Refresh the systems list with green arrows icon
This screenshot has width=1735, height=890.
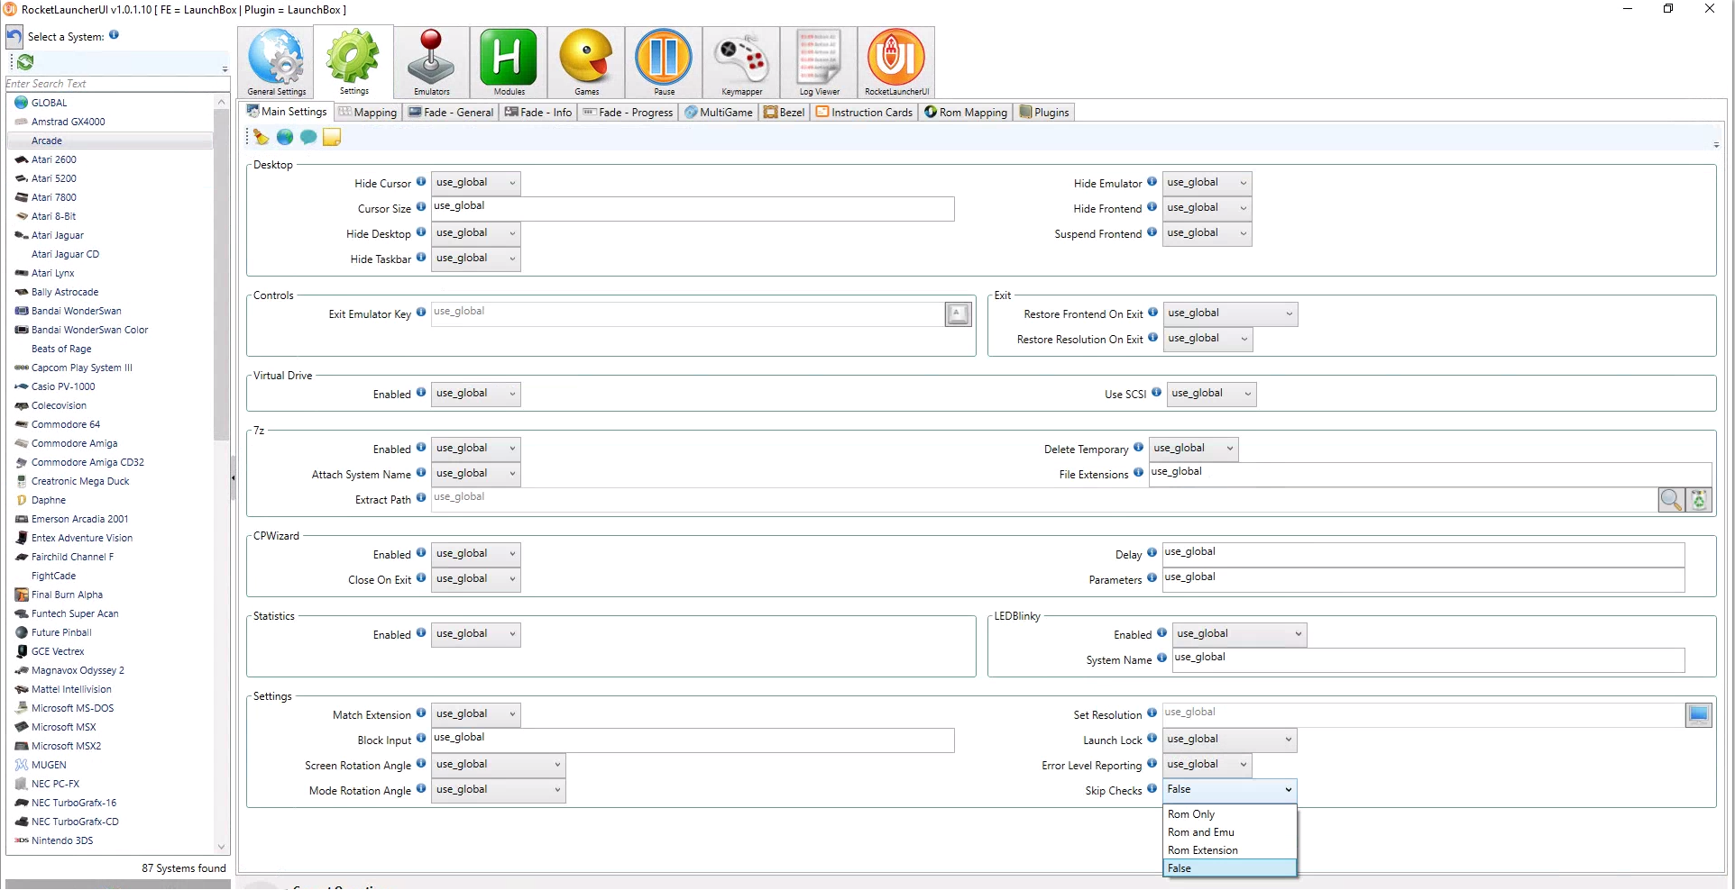25,62
